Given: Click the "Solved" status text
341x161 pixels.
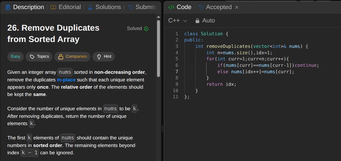Looking at the screenshot, I should (x=134, y=29).
